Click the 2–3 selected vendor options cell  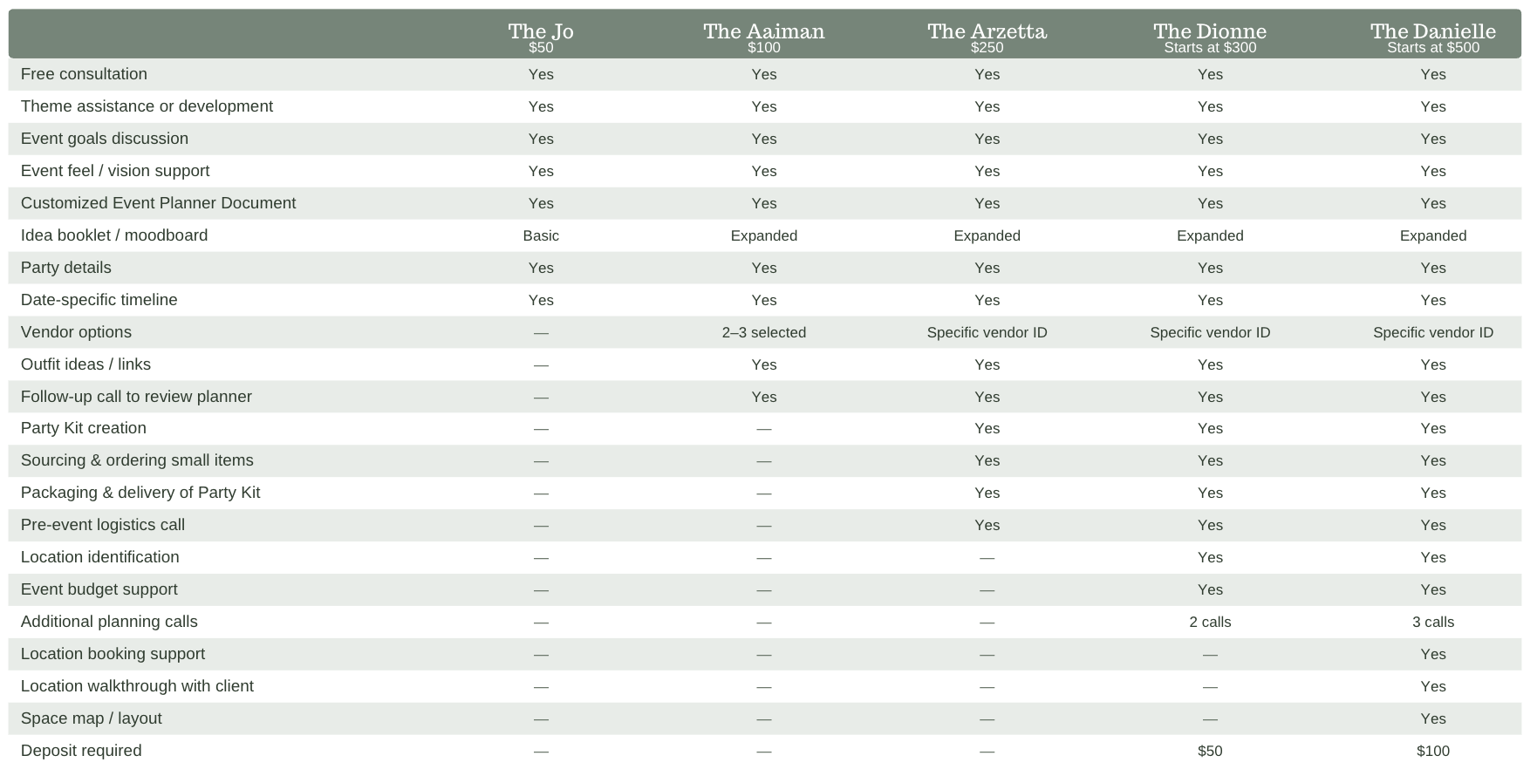click(764, 332)
